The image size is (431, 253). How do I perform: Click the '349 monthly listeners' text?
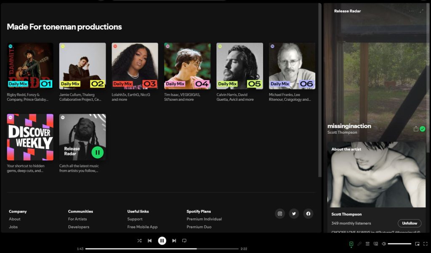[x=351, y=223]
